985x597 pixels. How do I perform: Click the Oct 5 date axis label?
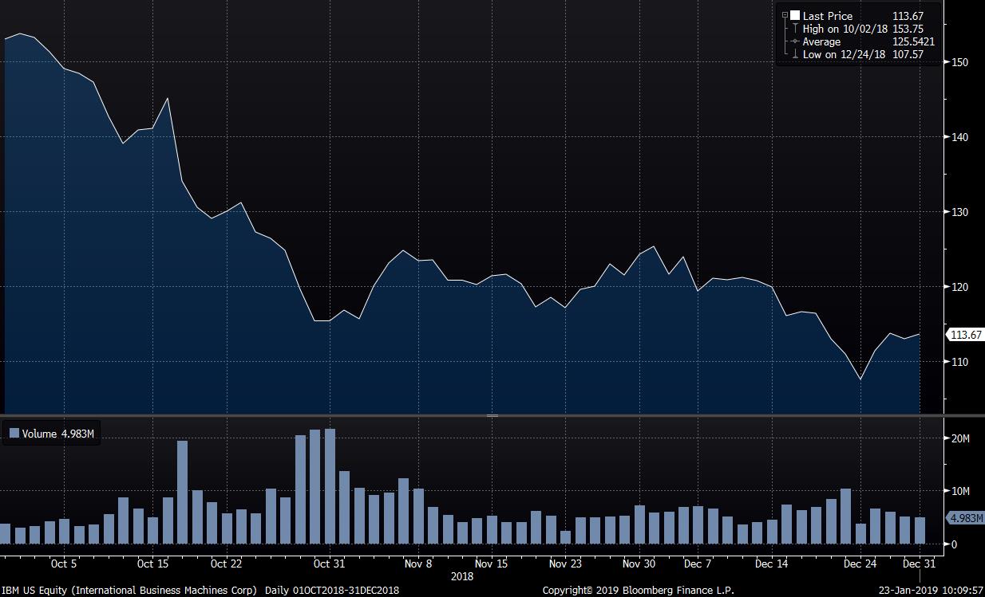(62, 564)
